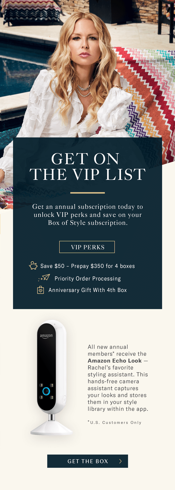Click the piggy bank savings icon
The width and height of the screenshot is (175, 490).
coord(33,266)
